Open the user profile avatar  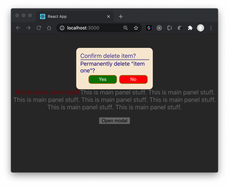point(201,28)
